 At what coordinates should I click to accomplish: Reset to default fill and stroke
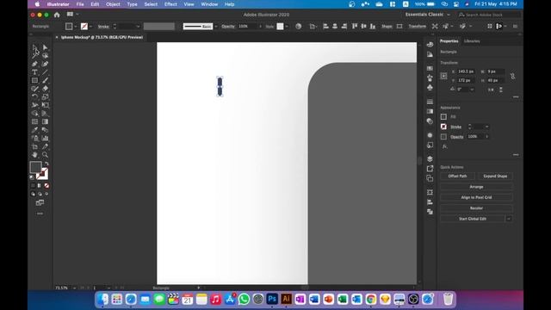32,177
